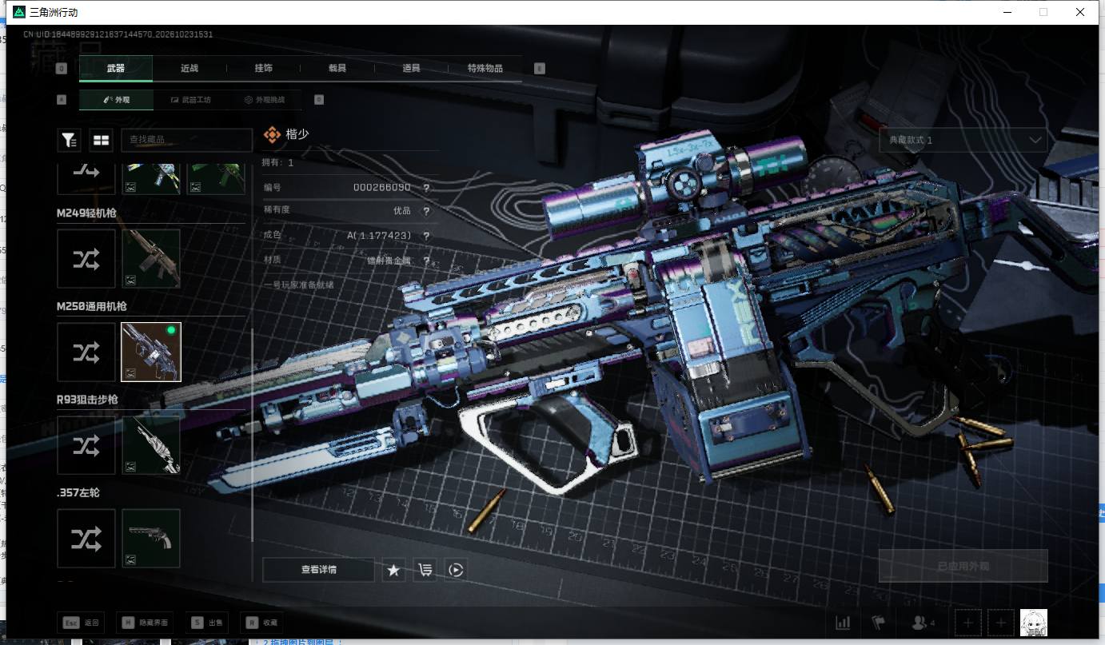Screen dimensions: 1105x645
Task: Open the friends list icon
Action: [x=923, y=623]
